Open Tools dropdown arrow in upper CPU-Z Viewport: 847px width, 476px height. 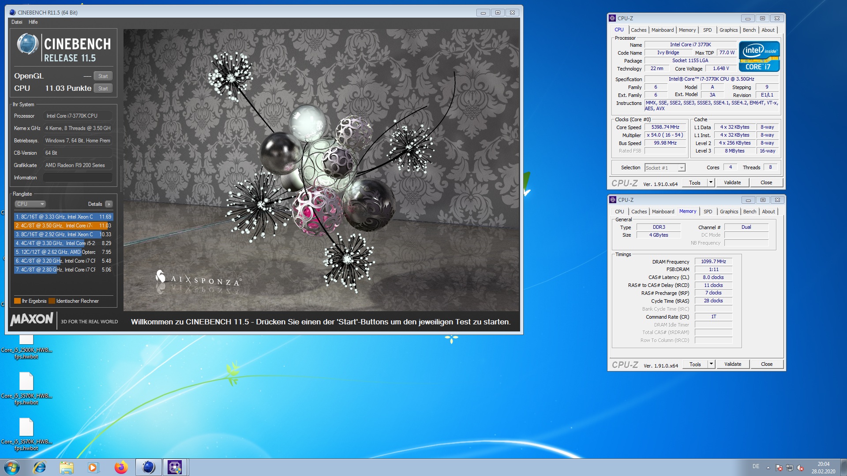711,183
